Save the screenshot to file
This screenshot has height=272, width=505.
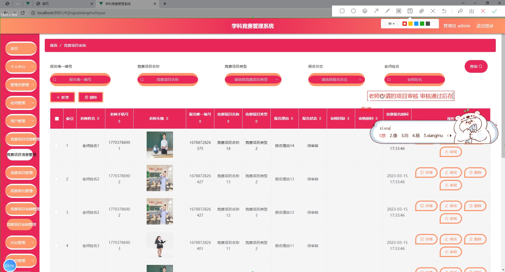[472, 11]
